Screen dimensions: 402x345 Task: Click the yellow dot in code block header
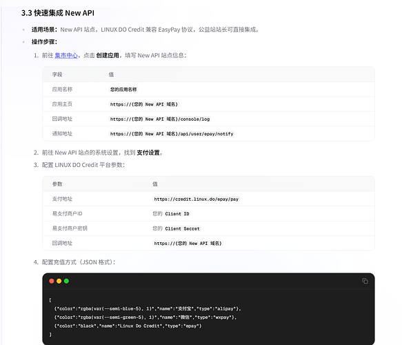pos(59,281)
